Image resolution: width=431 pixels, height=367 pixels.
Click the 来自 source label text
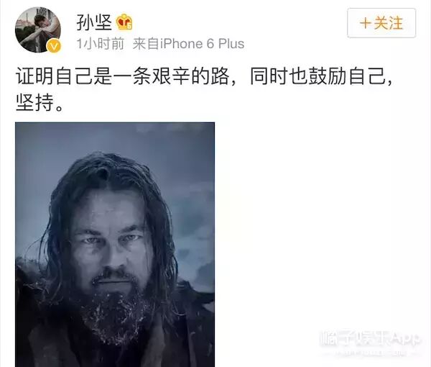(146, 44)
